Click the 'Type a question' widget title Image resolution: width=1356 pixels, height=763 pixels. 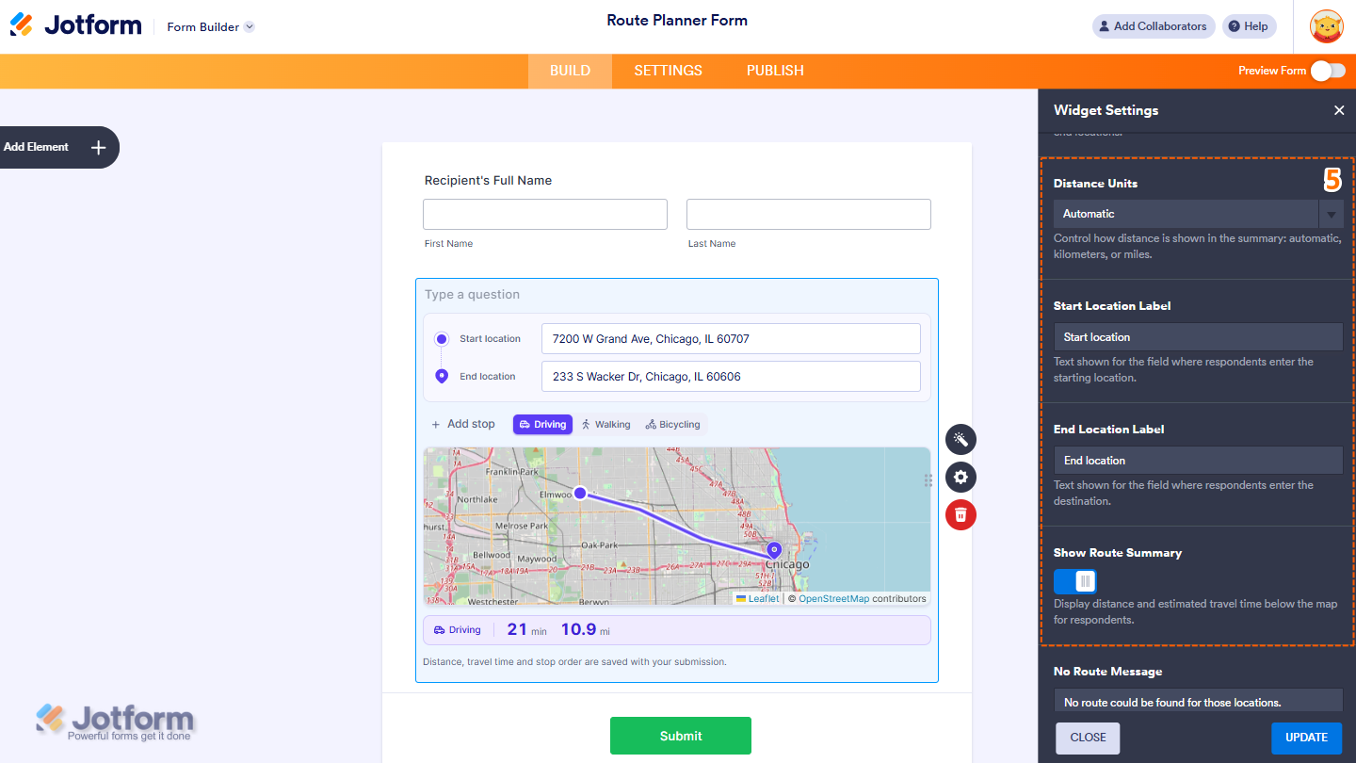pyautogui.click(x=472, y=295)
